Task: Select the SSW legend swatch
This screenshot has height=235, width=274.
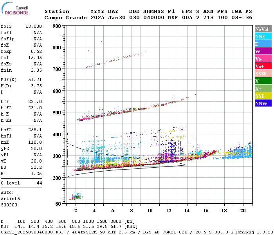Action: pyautogui.click(x=263, y=74)
